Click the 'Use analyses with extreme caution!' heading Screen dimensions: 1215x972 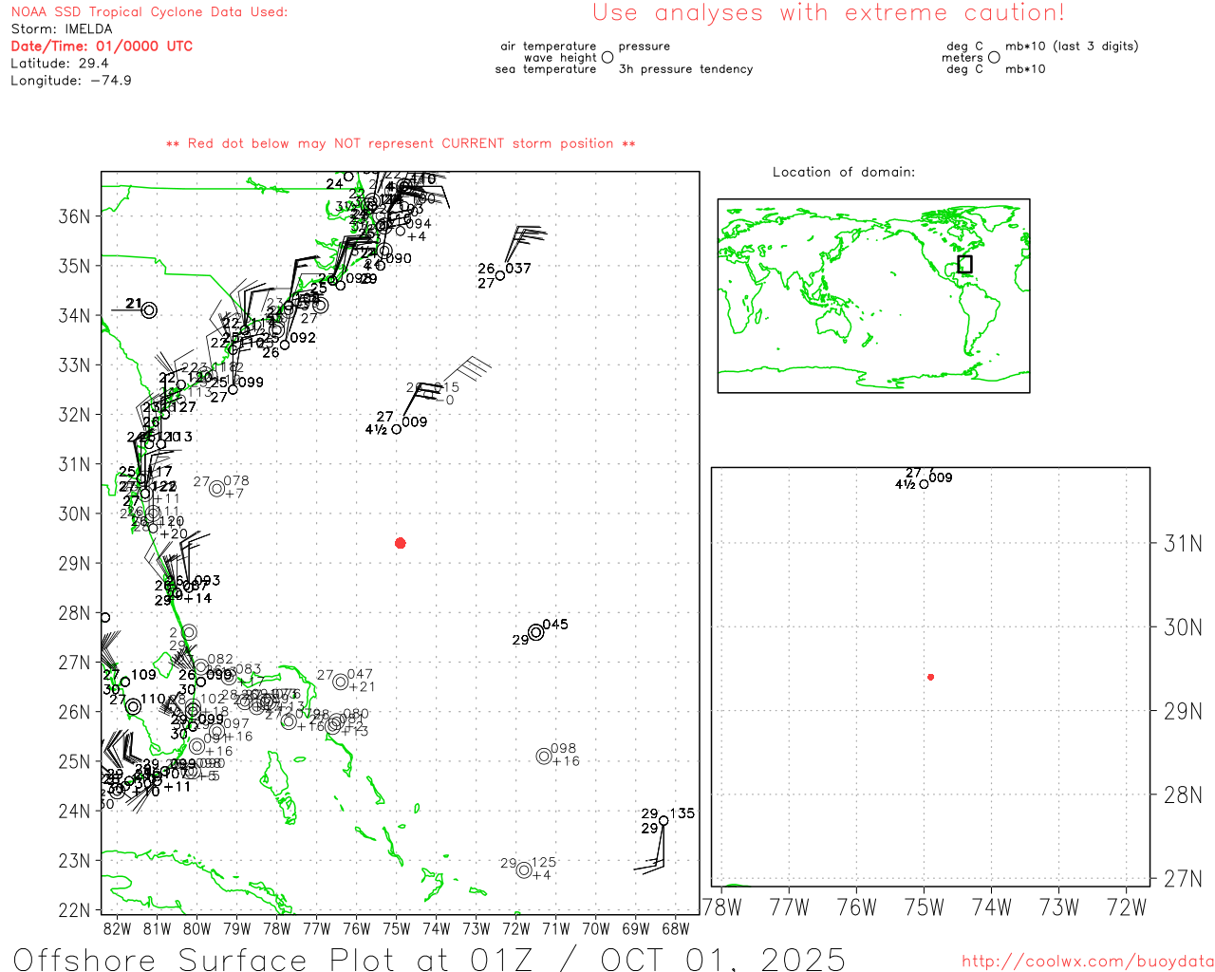pos(828,13)
